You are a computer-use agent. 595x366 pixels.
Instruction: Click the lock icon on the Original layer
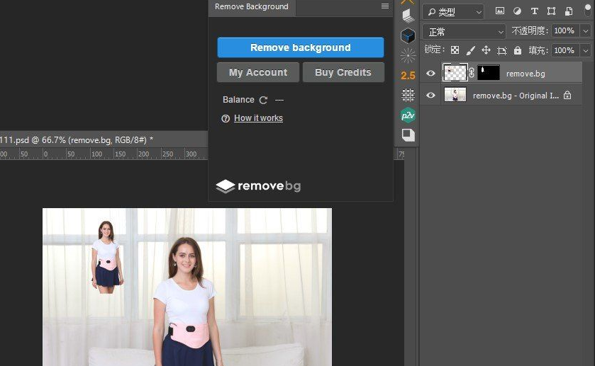tap(567, 95)
